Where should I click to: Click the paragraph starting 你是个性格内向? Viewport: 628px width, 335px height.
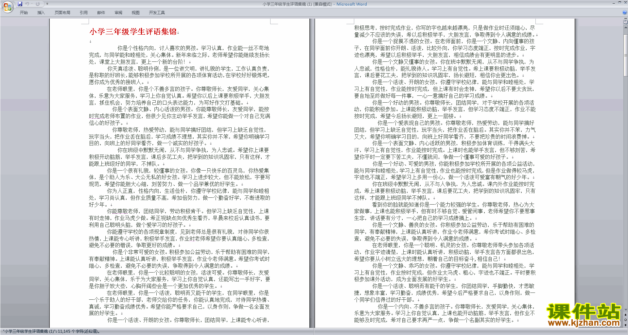coord(179,55)
